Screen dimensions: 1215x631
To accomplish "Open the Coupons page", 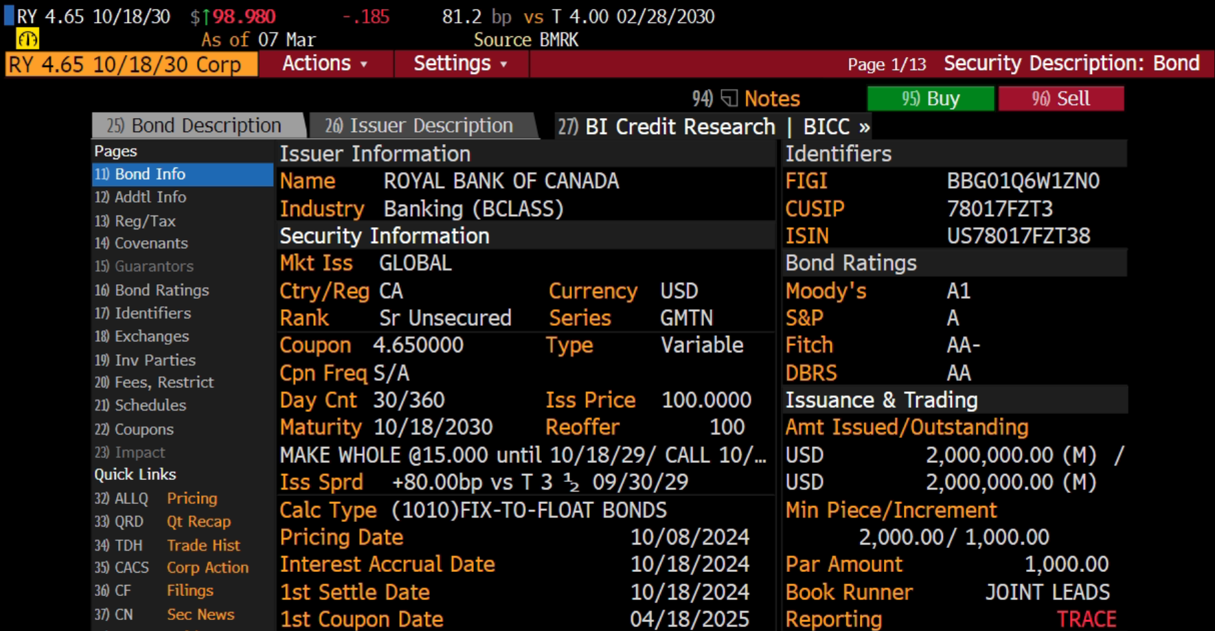I will click(134, 429).
